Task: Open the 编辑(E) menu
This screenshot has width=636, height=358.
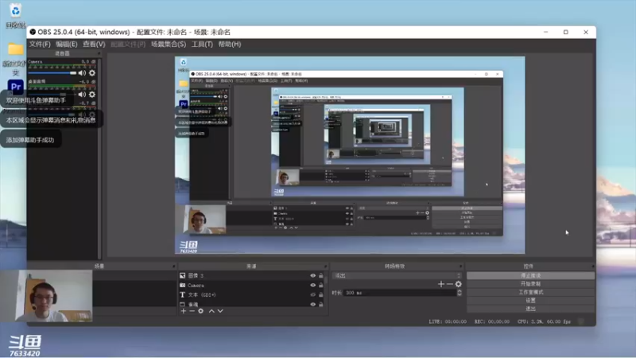Action: click(67, 45)
